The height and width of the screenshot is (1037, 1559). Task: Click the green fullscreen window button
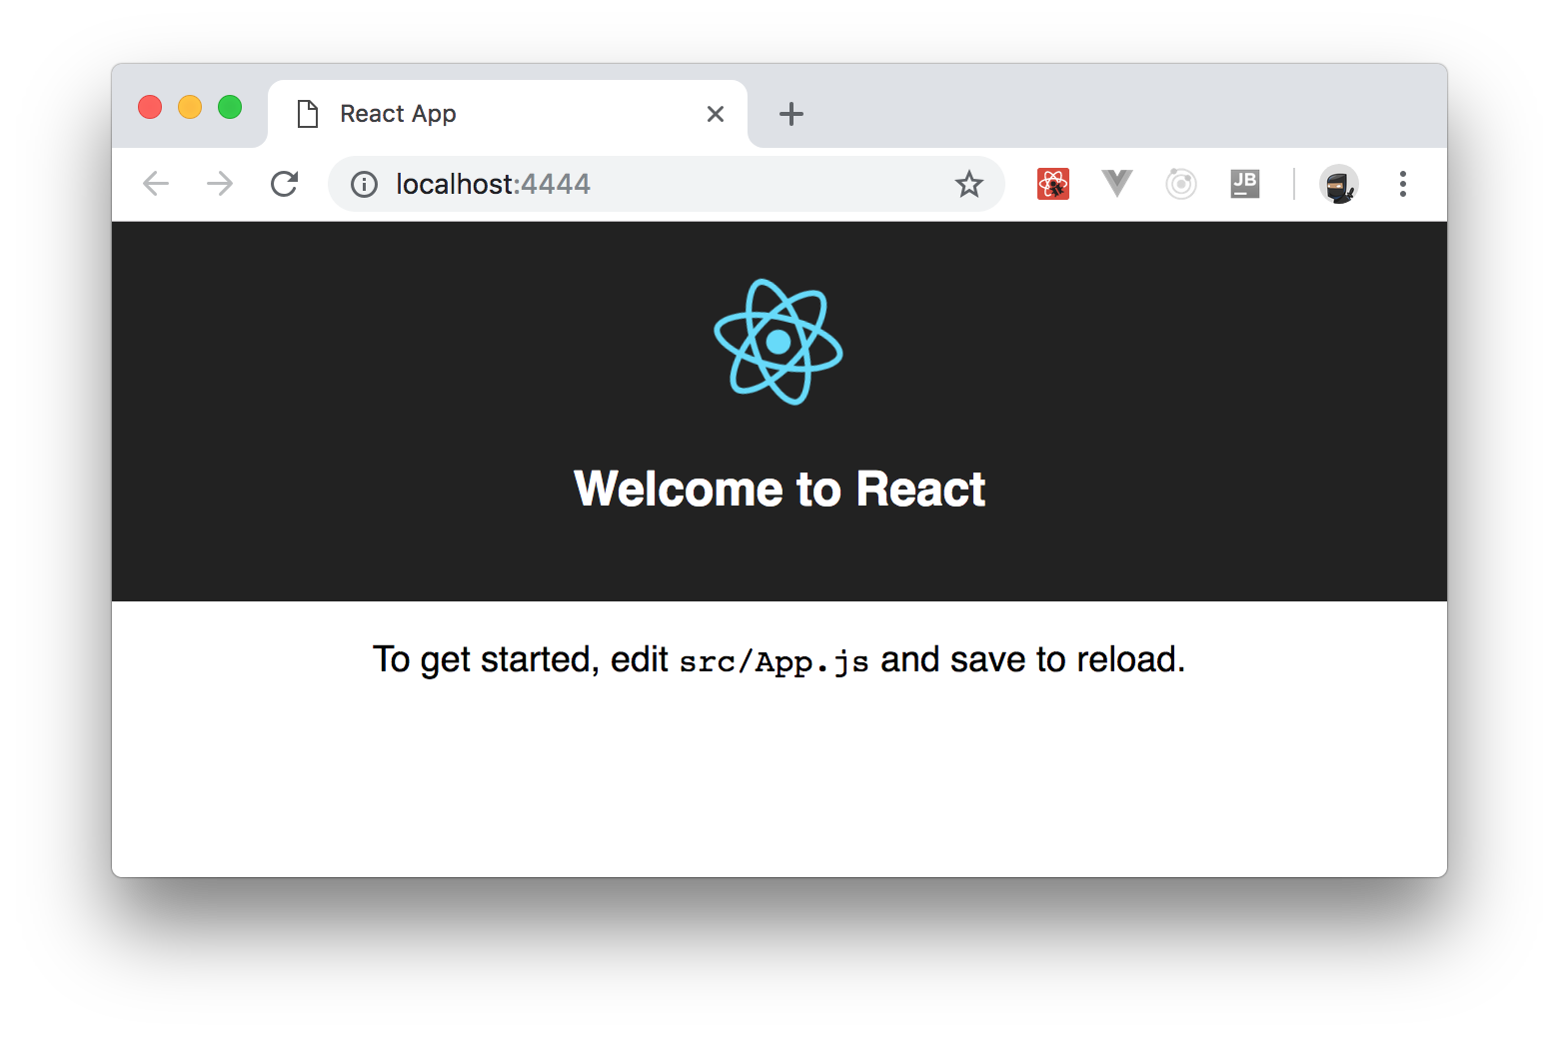click(230, 107)
